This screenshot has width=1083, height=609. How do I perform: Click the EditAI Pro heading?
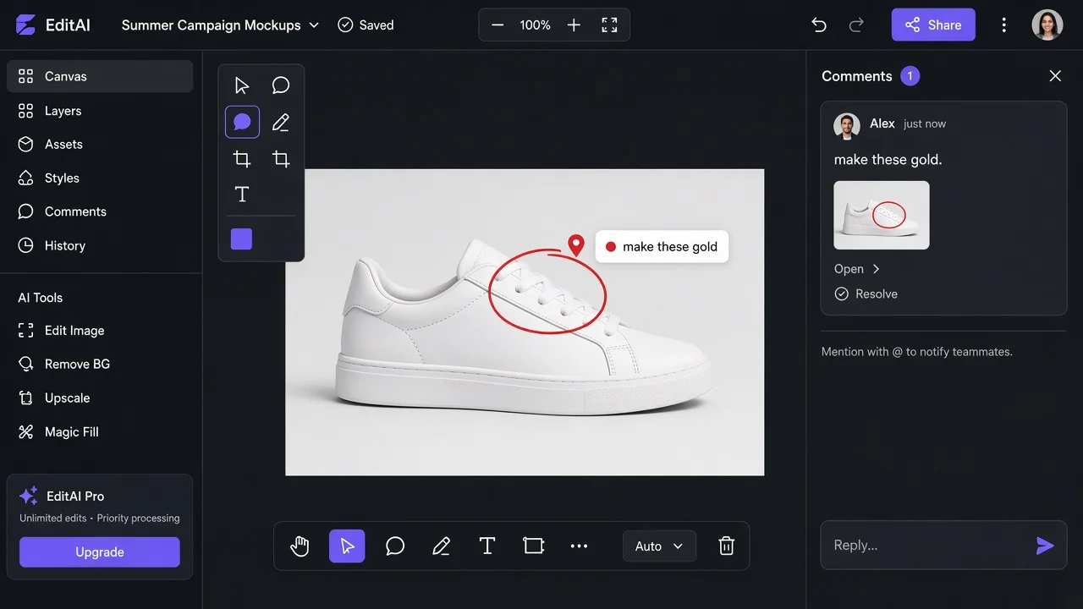pyautogui.click(x=75, y=497)
